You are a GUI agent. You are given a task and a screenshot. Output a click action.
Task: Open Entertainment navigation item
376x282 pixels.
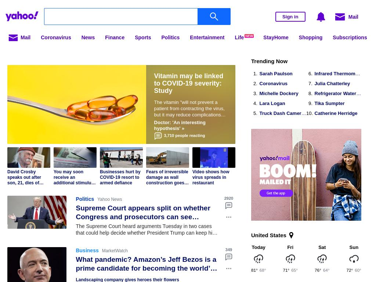click(207, 38)
